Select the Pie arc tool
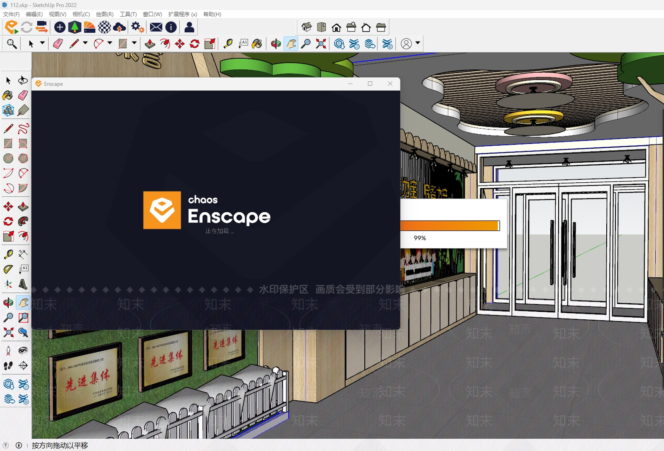Viewport: 664px width, 451px height. pyautogui.click(x=23, y=188)
